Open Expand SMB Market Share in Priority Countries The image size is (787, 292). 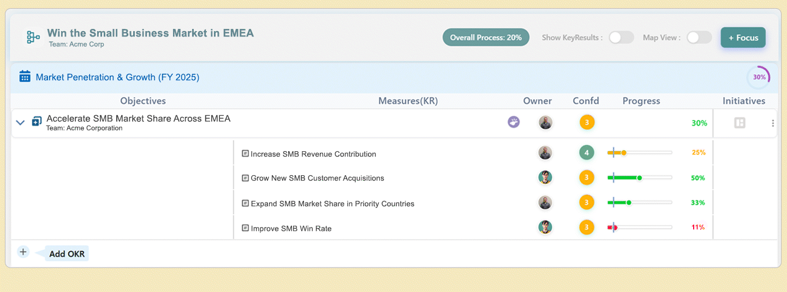point(332,204)
